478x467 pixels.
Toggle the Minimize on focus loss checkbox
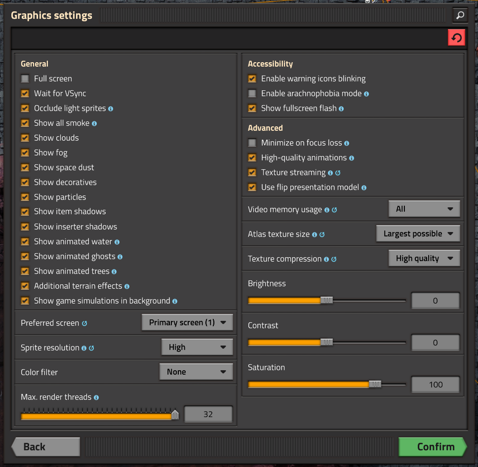(252, 143)
